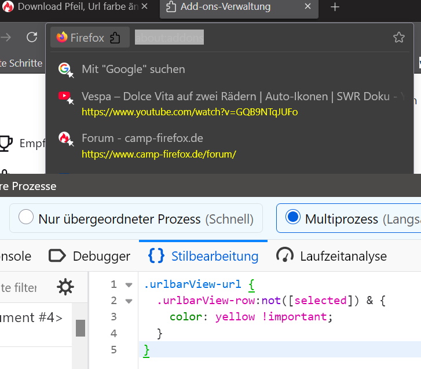Click the extension puzzle icon in URL bar
The image size is (421, 369).
coord(115,38)
